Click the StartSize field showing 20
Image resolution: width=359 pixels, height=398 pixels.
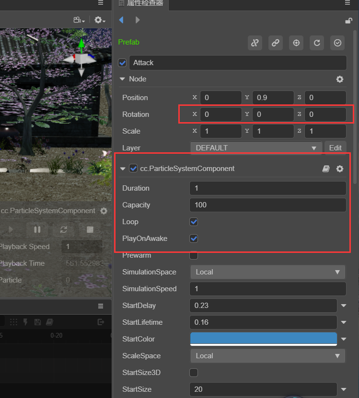point(263,389)
